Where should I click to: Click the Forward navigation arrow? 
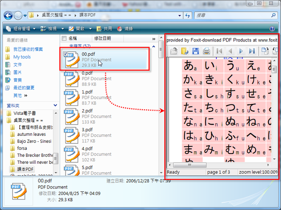click(x=18, y=15)
